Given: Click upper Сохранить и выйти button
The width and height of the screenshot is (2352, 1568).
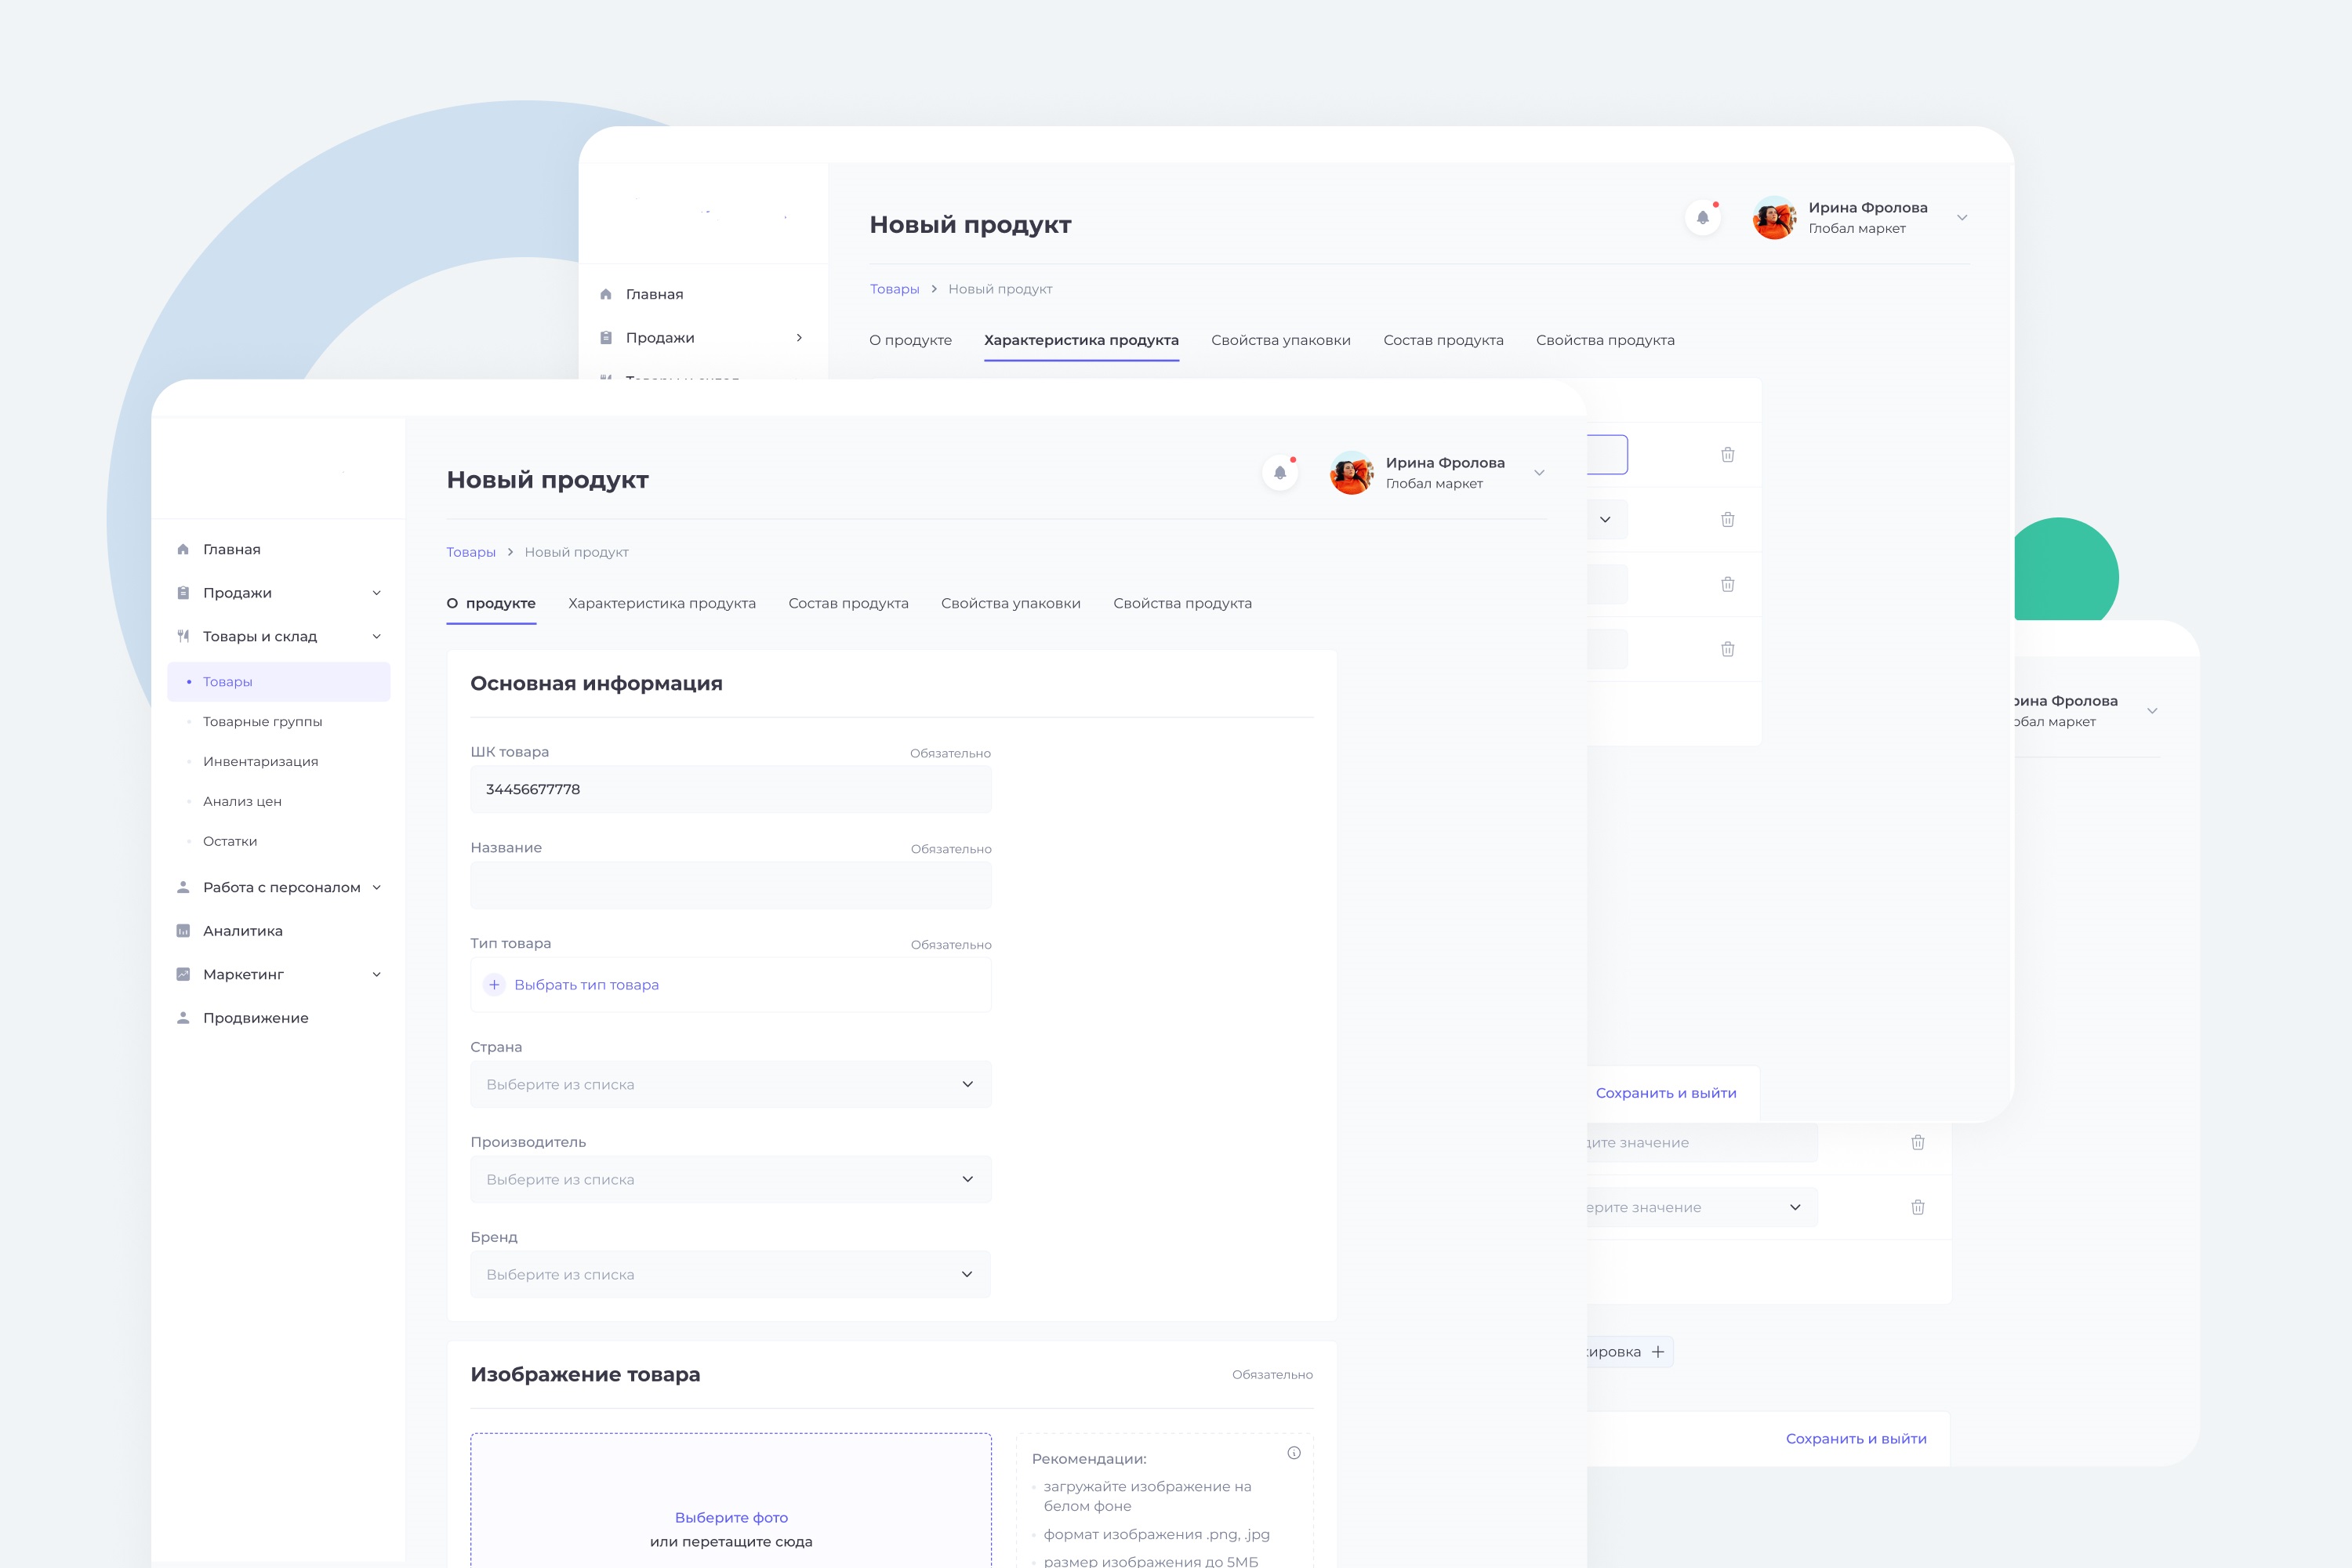Looking at the screenshot, I should coord(1666,1093).
